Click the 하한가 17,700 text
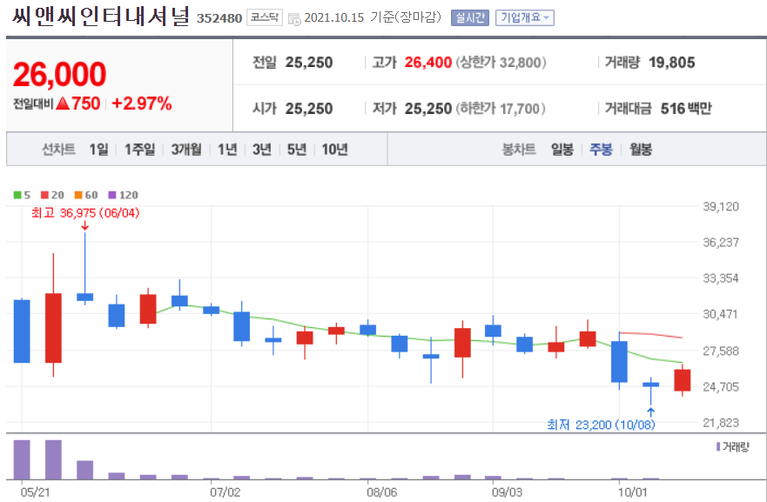Image resolution: width=767 pixels, height=502 pixels. [x=501, y=109]
